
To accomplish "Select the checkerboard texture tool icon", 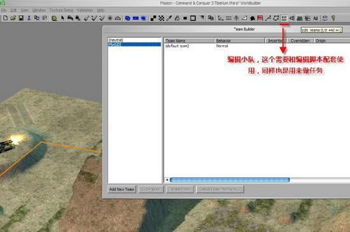I will (x=162, y=18).
